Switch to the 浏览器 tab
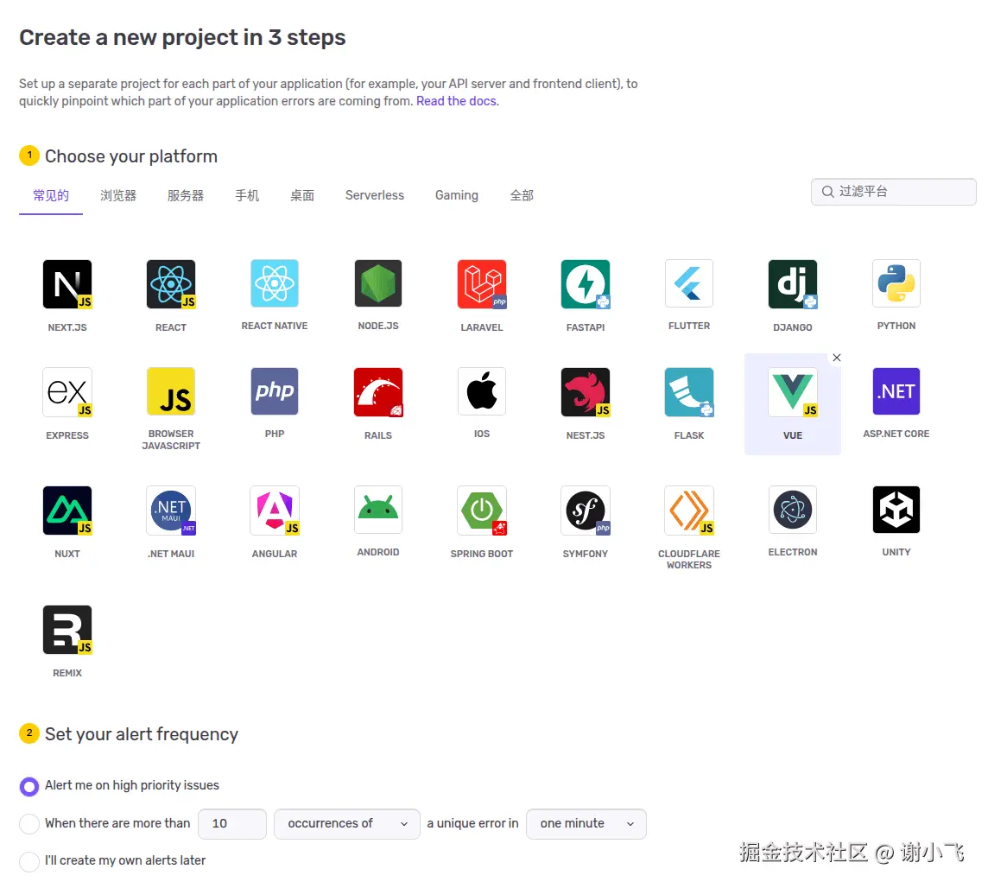 pos(117,195)
